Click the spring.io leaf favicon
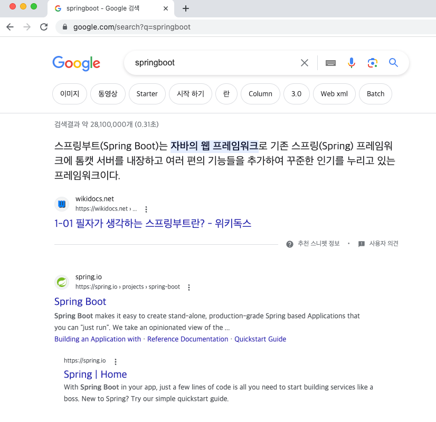The height and width of the screenshot is (422, 436). pyautogui.click(x=62, y=282)
